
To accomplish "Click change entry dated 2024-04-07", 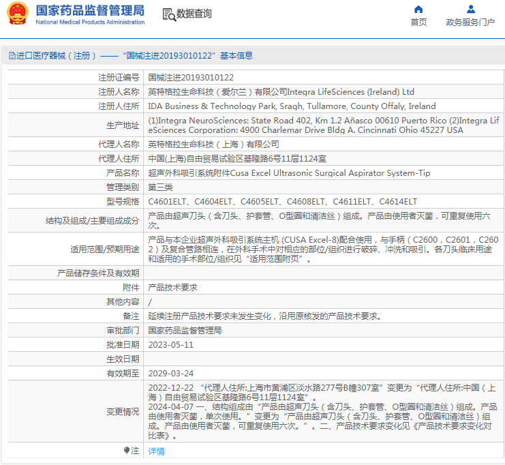I will point(322,421).
